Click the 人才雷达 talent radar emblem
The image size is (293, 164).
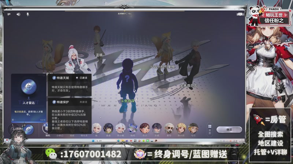pos(29,87)
